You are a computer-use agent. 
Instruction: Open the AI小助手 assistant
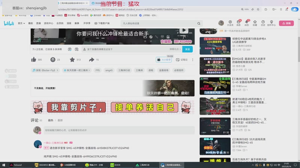tap(164, 60)
